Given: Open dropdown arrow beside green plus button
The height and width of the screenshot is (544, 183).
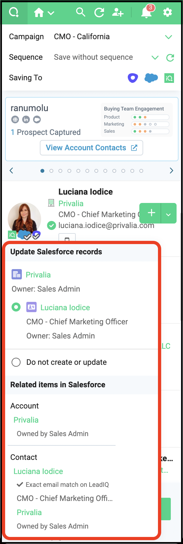Looking at the screenshot, I should coord(169,213).
